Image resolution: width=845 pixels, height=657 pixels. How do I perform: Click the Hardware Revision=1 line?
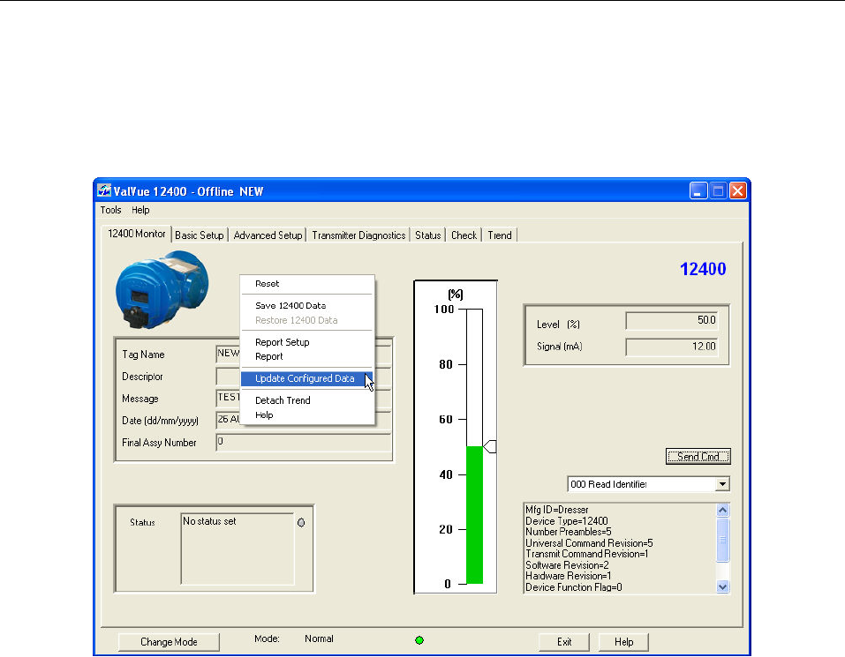[568, 576]
